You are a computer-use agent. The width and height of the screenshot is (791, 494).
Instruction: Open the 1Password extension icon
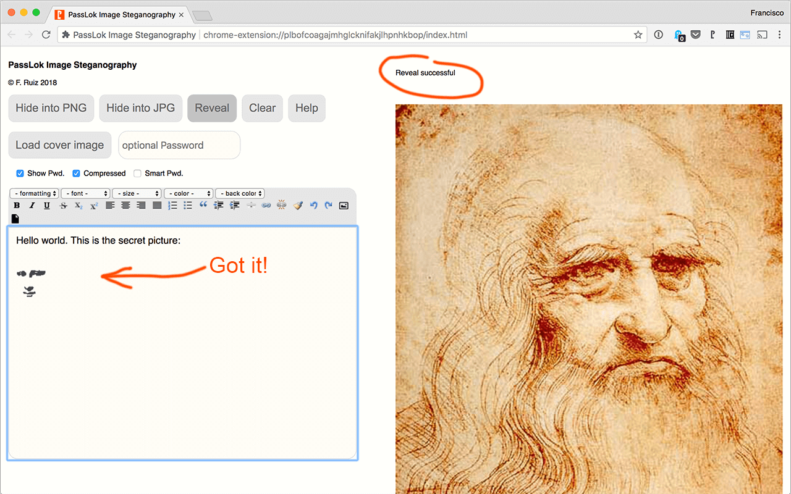coord(659,35)
